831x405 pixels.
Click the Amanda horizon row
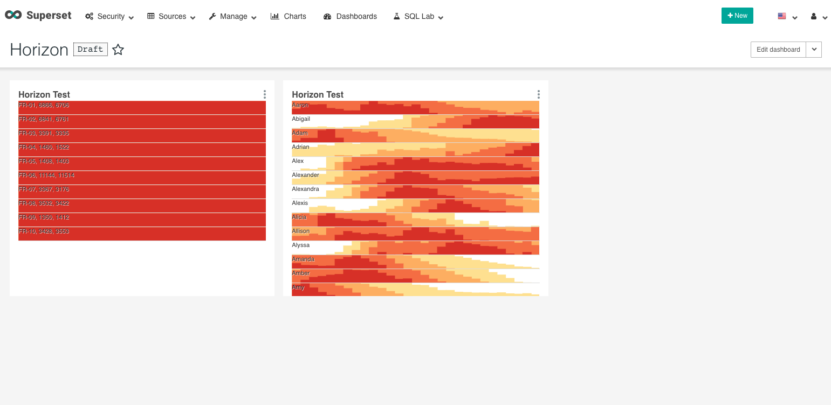[x=415, y=262]
